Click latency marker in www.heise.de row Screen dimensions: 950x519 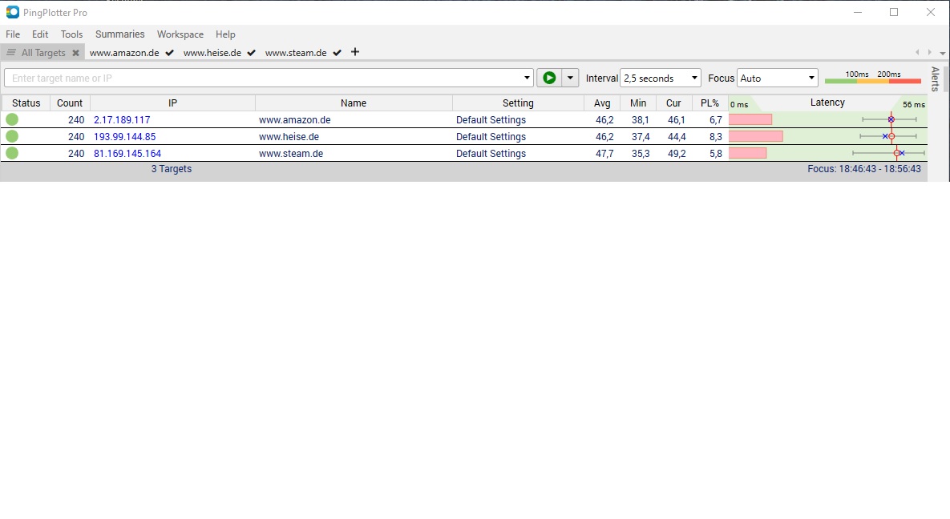tap(891, 136)
